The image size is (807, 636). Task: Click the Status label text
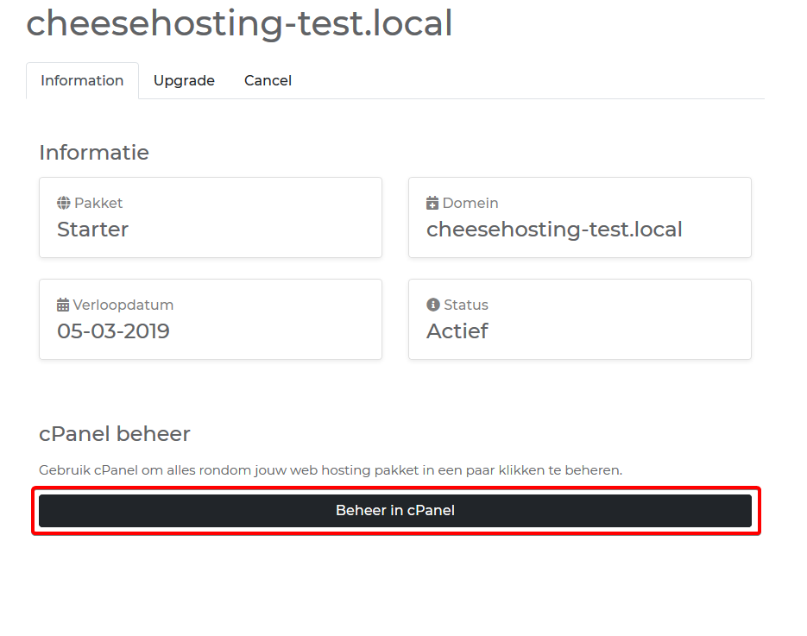coord(466,305)
